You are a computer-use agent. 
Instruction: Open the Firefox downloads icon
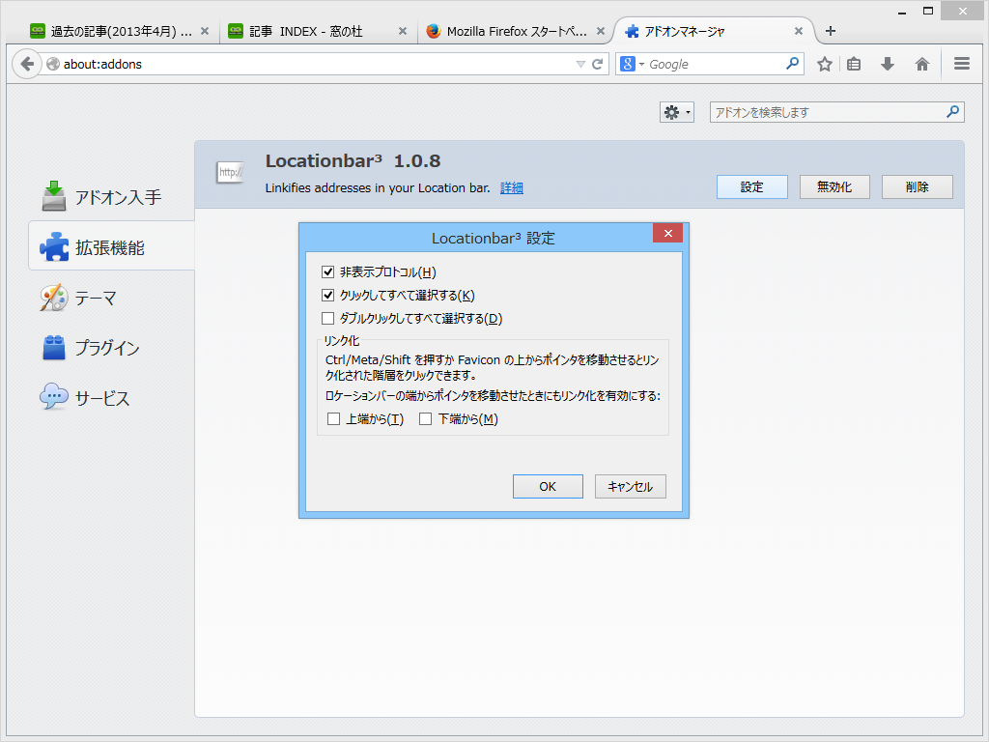(888, 64)
